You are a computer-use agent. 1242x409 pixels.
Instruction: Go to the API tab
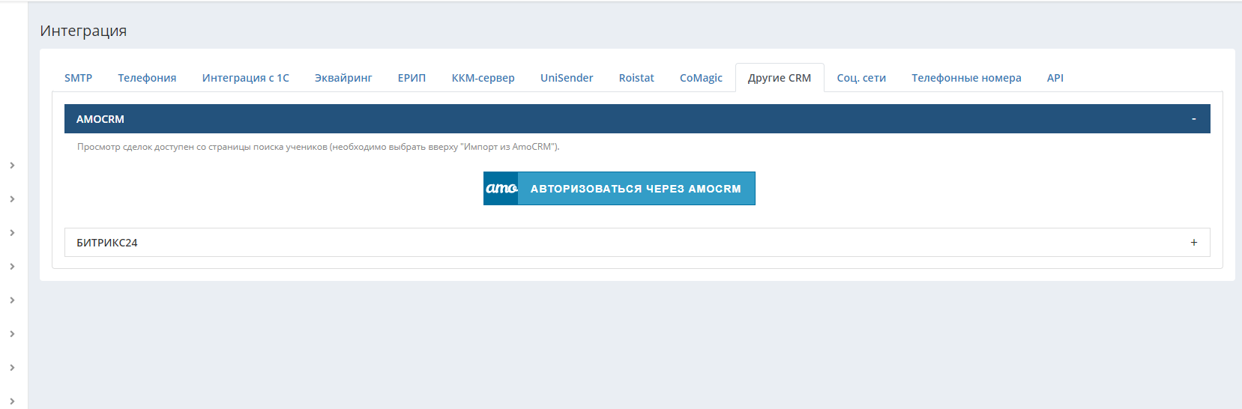pos(1055,78)
